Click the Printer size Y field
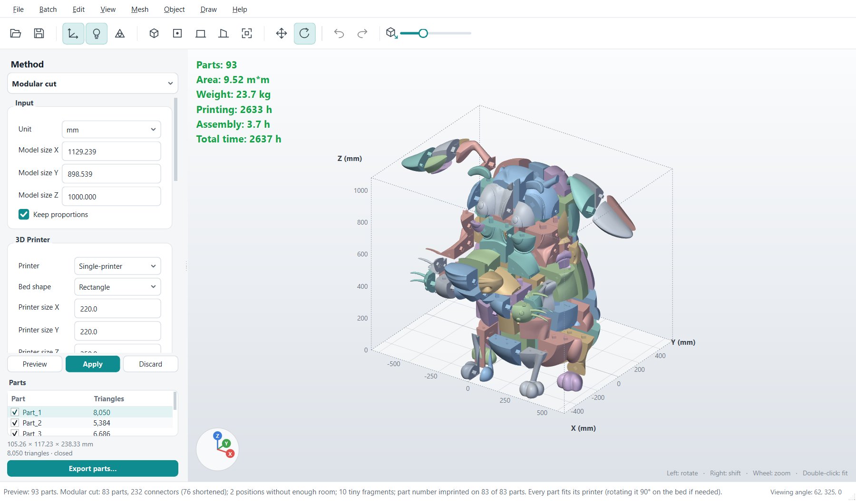856x501 pixels. (117, 331)
